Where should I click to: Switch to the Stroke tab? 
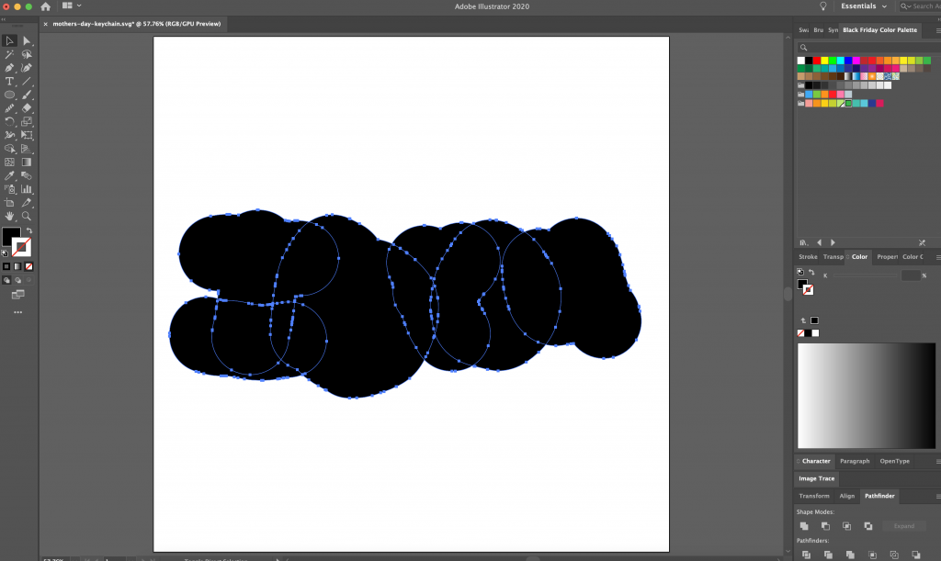808,257
